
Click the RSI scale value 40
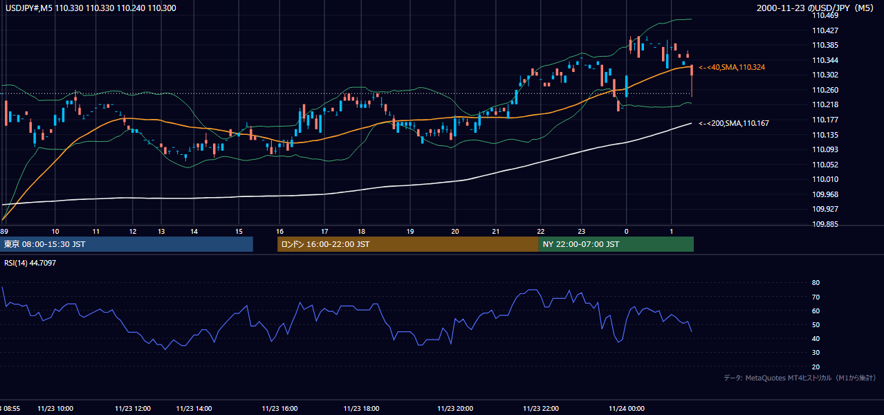pyautogui.click(x=816, y=338)
